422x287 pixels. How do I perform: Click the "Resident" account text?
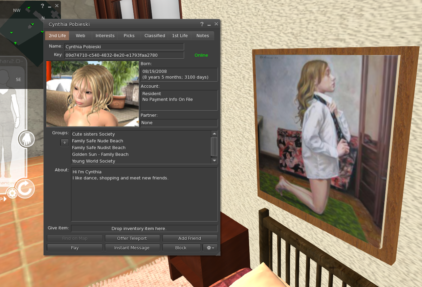152,94
